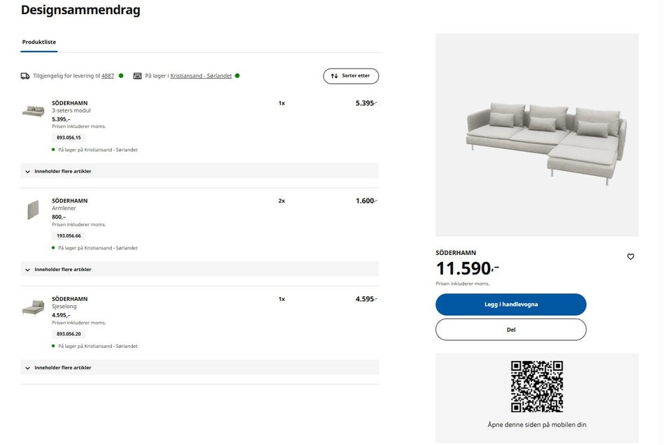
Task: Expand 'Inneholder flere artikler' under 3-seters modul
Action: pyautogui.click(x=199, y=171)
